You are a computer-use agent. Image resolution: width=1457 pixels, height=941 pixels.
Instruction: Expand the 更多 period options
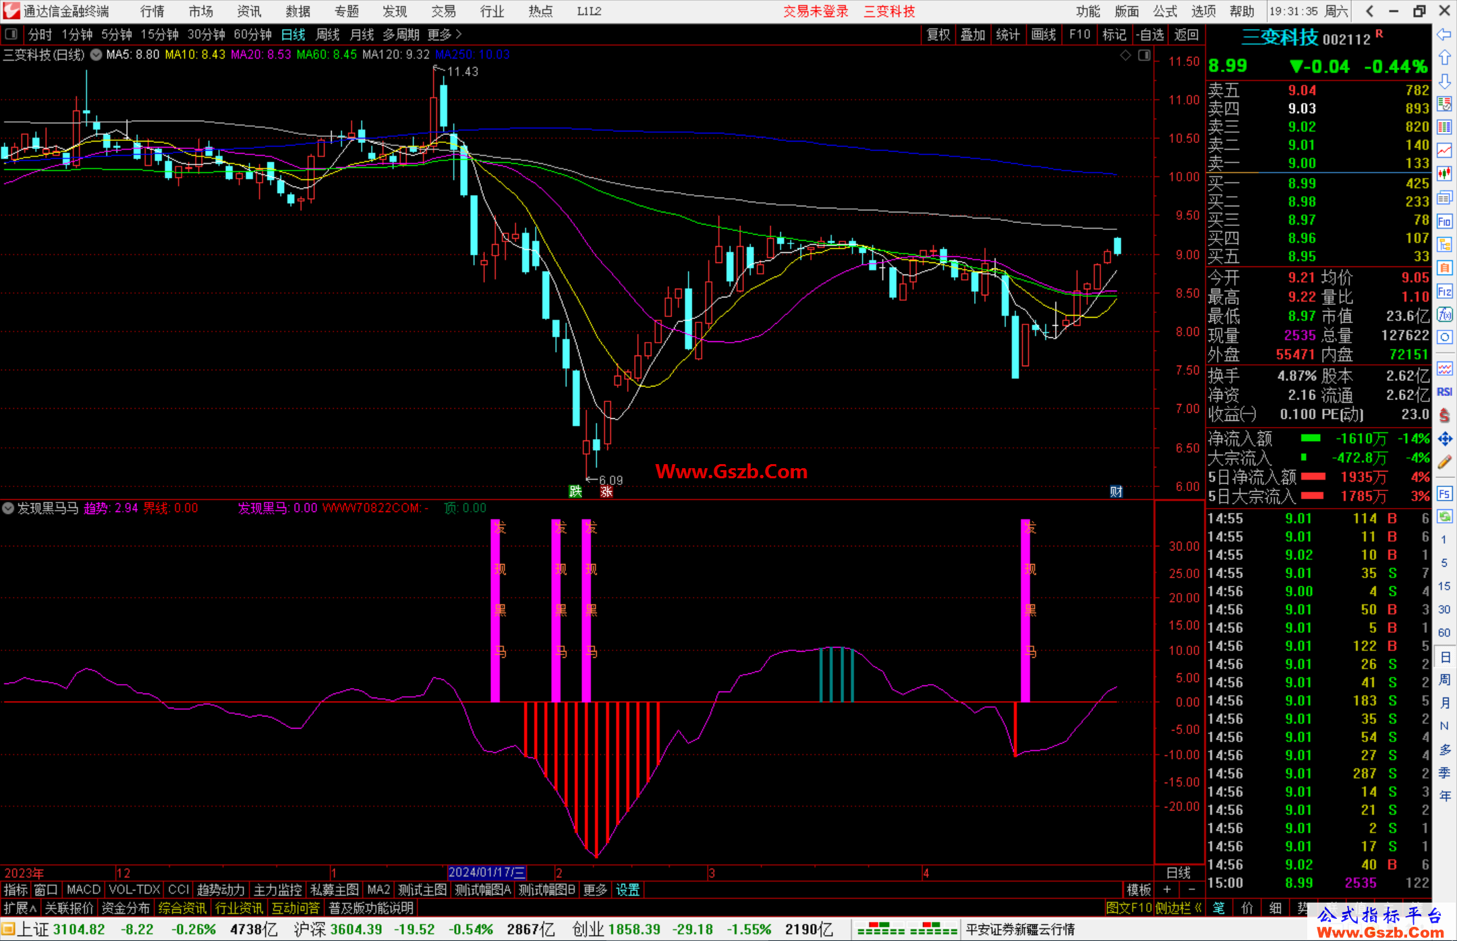445,34
